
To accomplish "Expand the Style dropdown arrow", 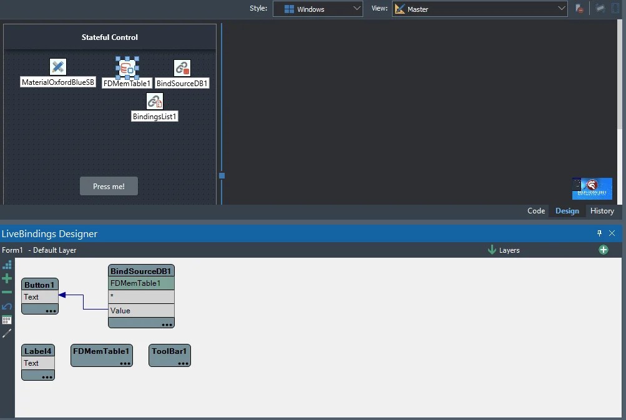I will pyautogui.click(x=357, y=8).
